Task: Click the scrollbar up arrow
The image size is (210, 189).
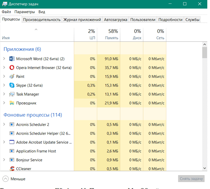Action: point(205,44)
